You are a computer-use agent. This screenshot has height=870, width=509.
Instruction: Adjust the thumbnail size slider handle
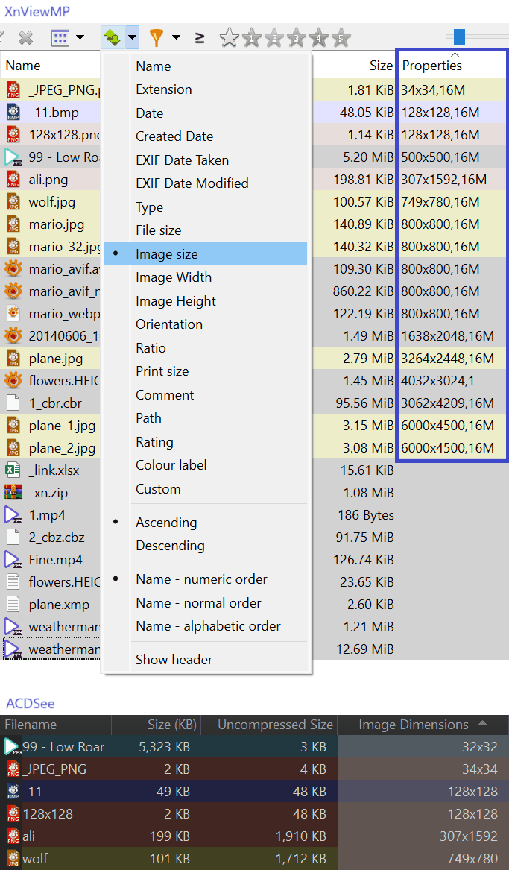click(x=459, y=37)
